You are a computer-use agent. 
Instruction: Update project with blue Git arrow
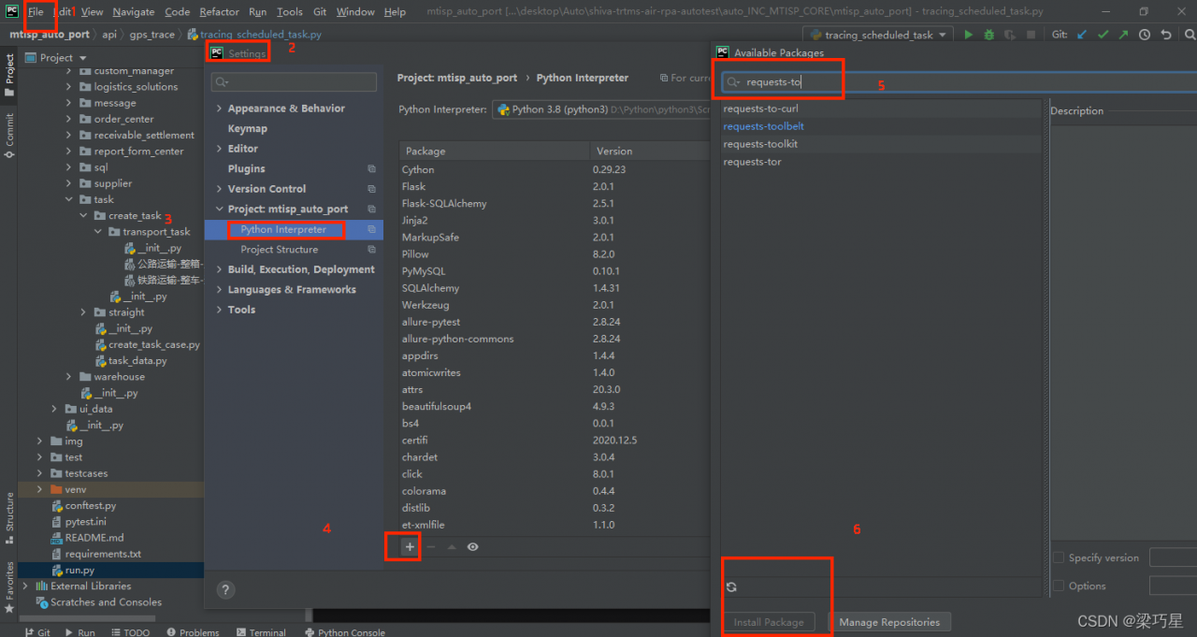(1082, 35)
